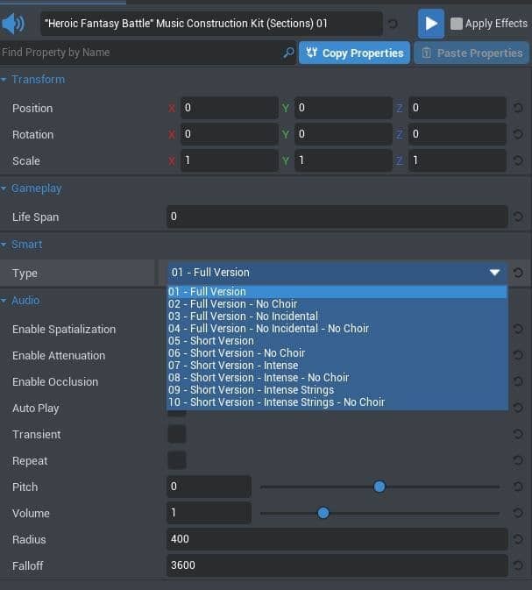This screenshot has width=532, height=590.
Task: Enable the Apply Effects checkbox
Action: pyautogui.click(x=456, y=24)
